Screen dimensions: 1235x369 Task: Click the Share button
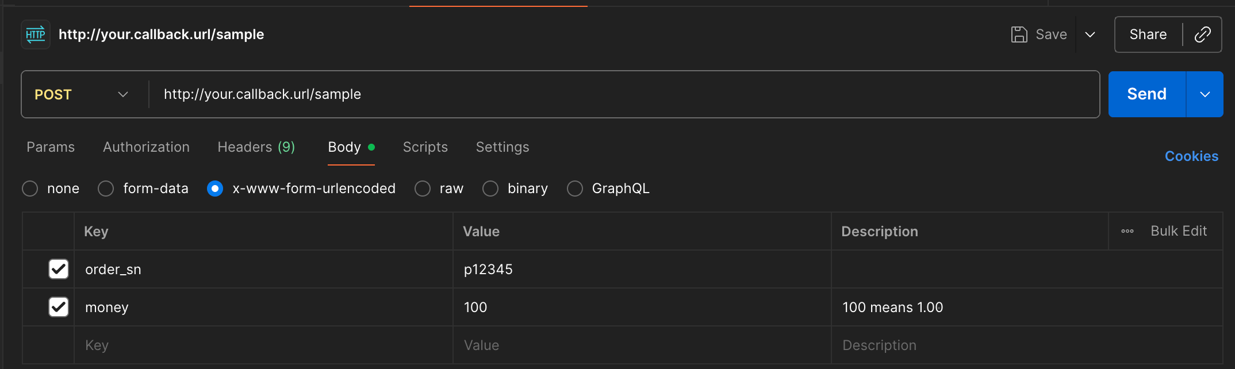coord(1148,34)
